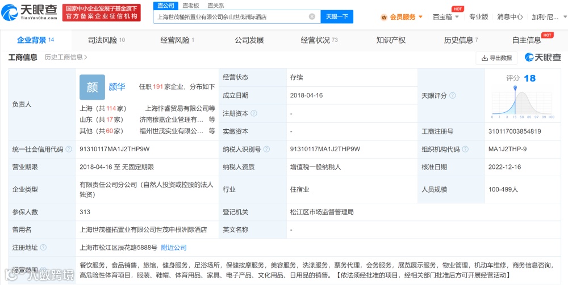Click help icon next to 注册地址
Screen dimensions: 568x285
tap(44, 248)
